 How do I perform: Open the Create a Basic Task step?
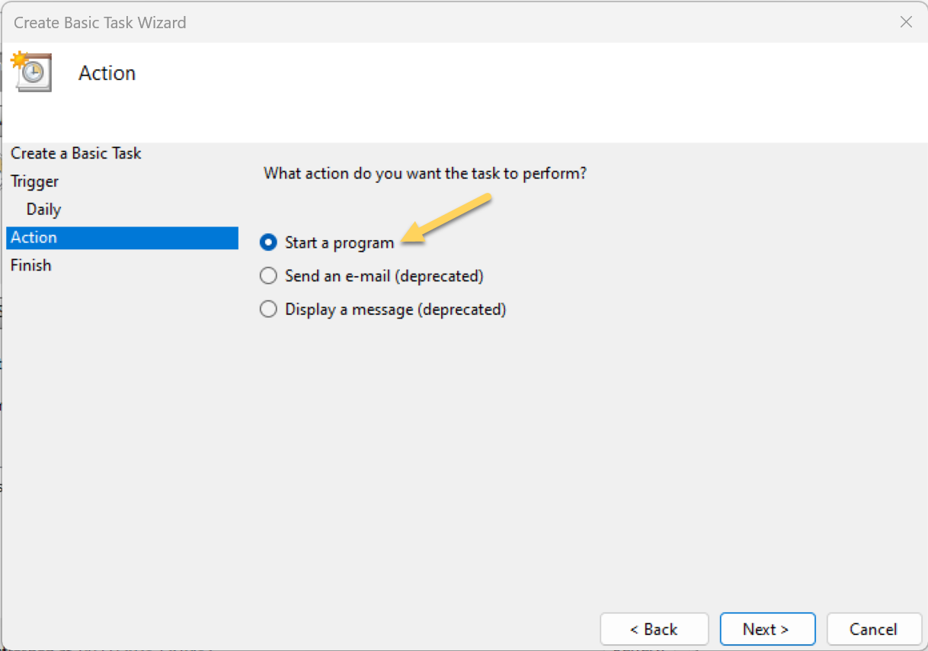point(76,153)
